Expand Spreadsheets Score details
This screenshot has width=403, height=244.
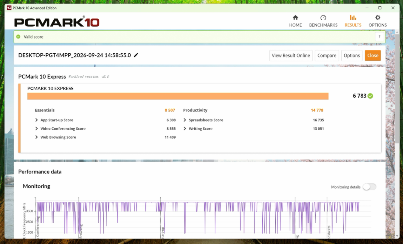185,120
